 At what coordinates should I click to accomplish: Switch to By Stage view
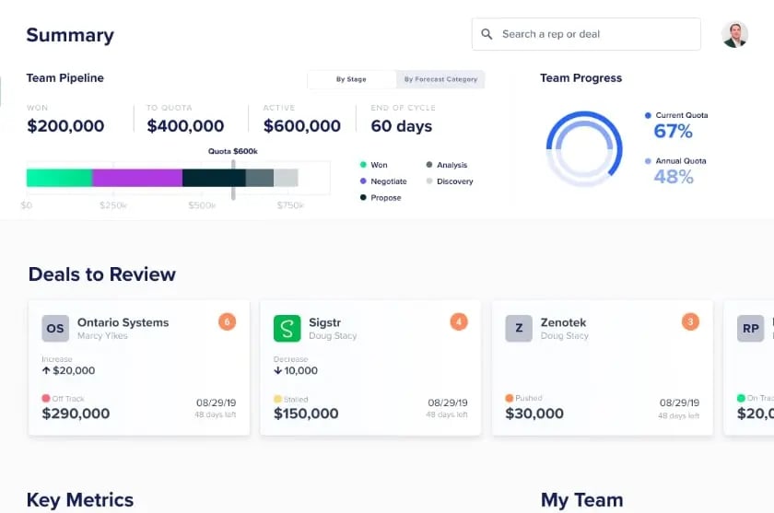[x=351, y=79]
